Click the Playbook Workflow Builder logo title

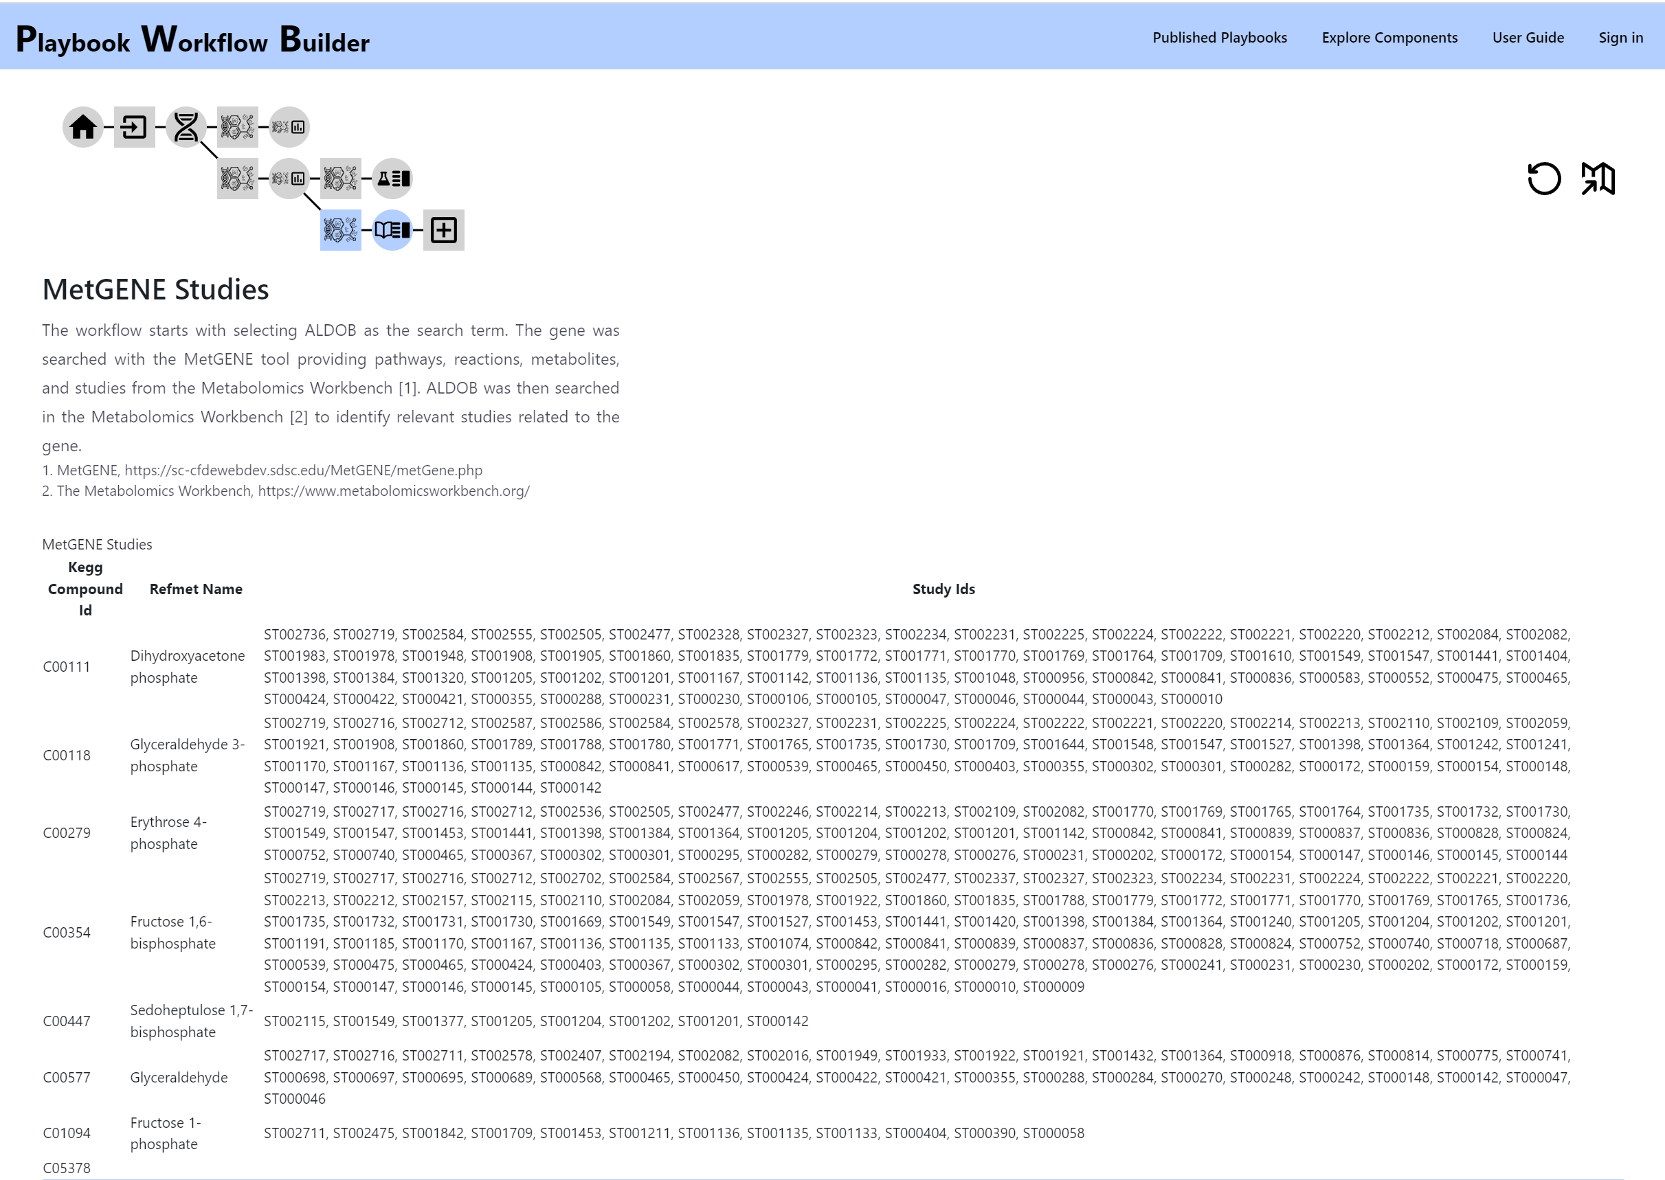coord(192,39)
